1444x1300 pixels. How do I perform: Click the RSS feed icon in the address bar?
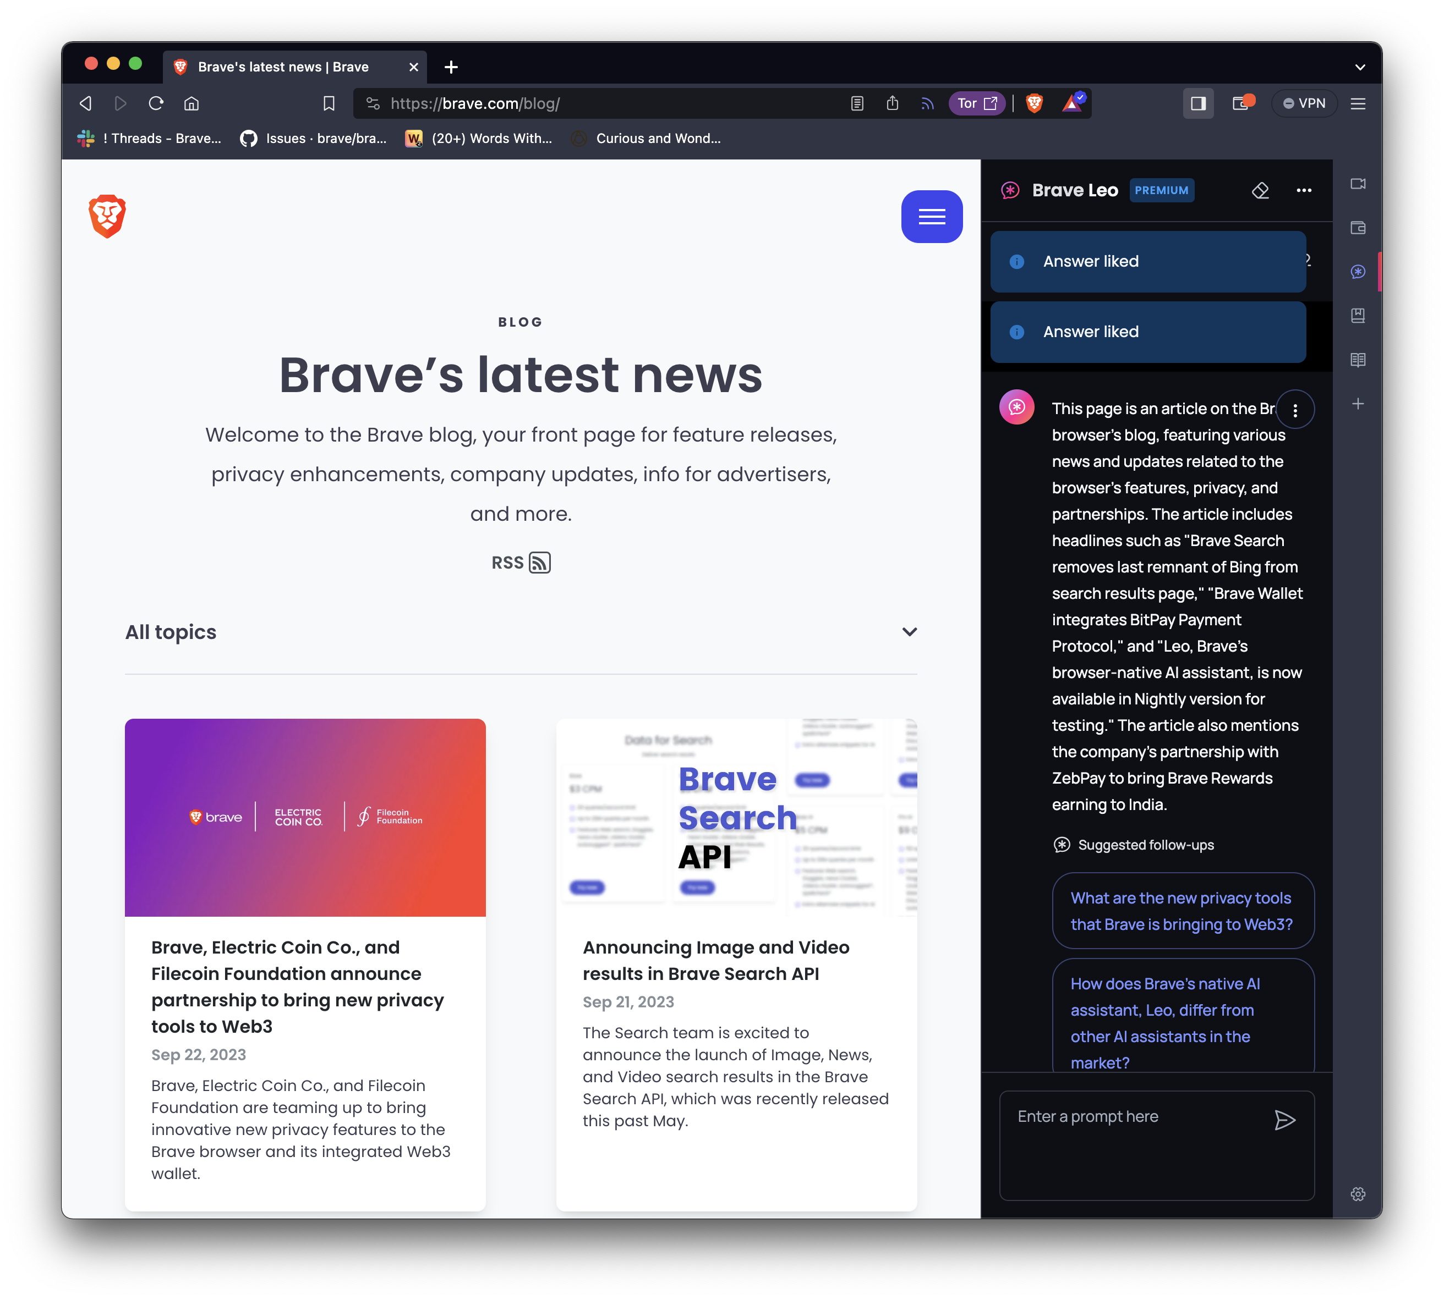[x=927, y=103]
